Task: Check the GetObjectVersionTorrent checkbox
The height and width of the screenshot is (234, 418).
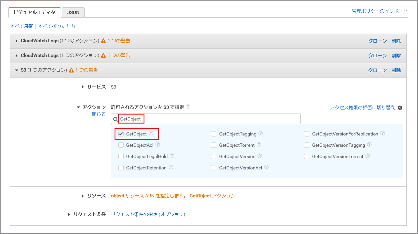Action: (x=307, y=156)
